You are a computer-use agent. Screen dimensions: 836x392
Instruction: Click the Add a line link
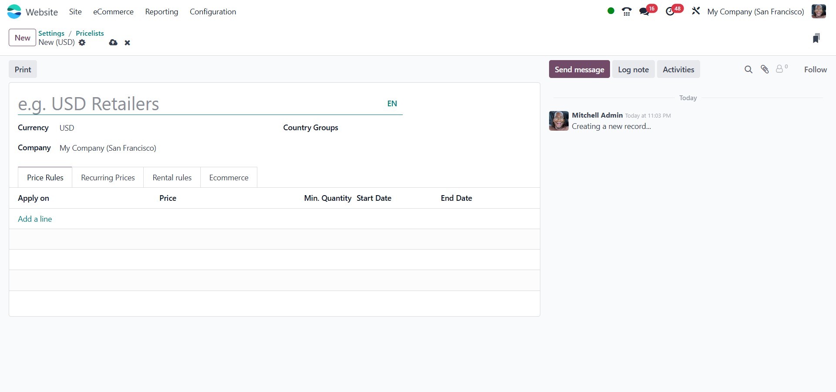click(35, 219)
